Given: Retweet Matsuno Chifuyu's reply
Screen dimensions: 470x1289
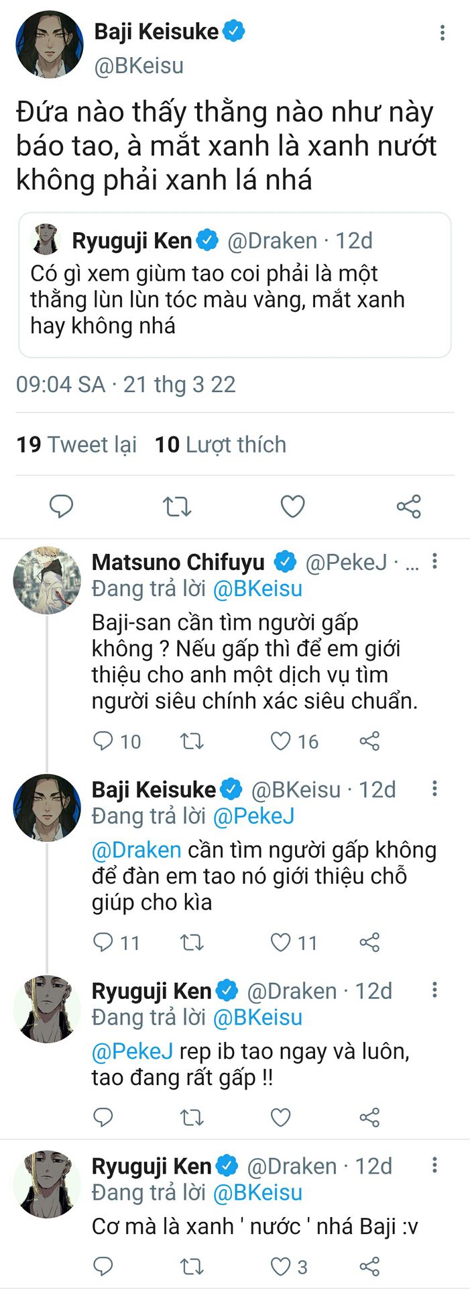Looking at the screenshot, I should [x=192, y=741].
